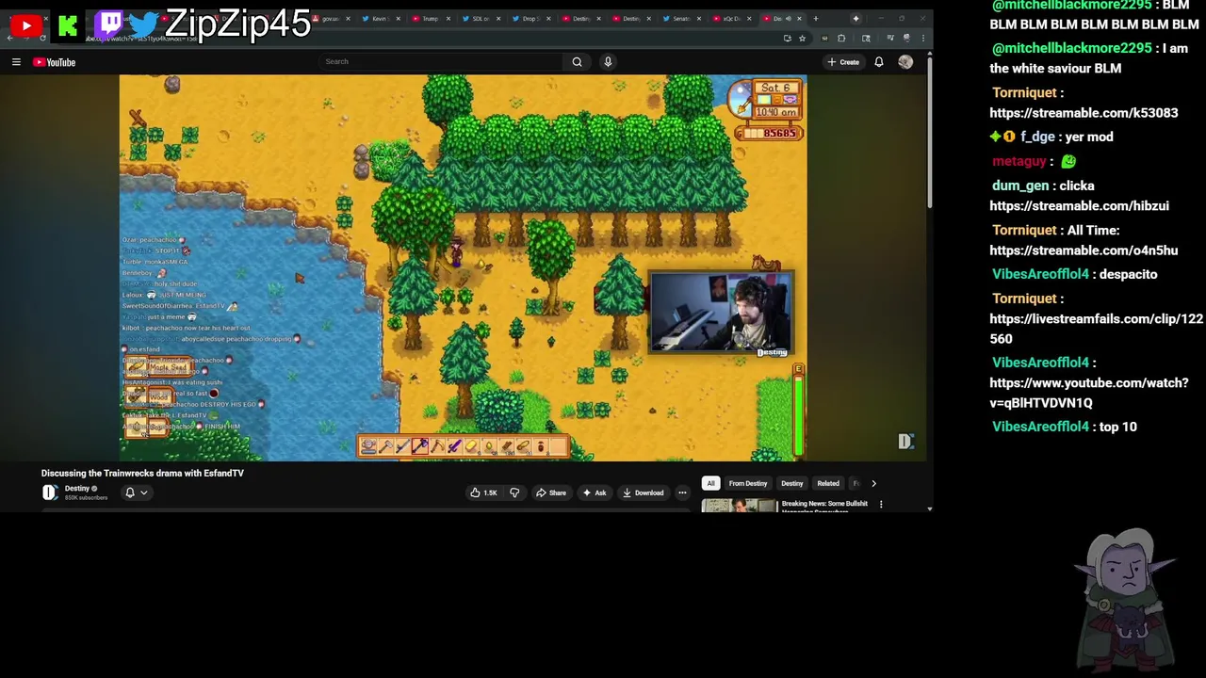Open the account avatar menu
The width and height of the screenshot is (1206, 678).
point(905,62)
